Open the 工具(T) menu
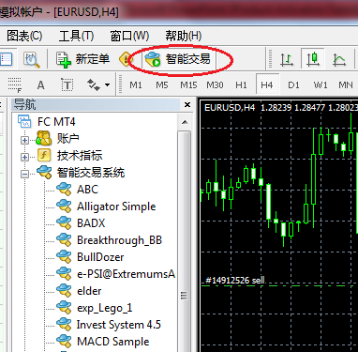The width and height of the screenshot is (358, 352). tap(76, 36)
